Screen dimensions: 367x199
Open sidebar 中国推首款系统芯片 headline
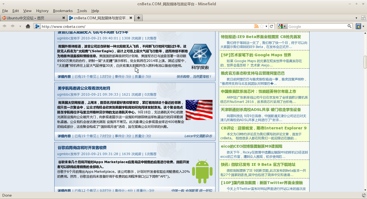[258, 91]
